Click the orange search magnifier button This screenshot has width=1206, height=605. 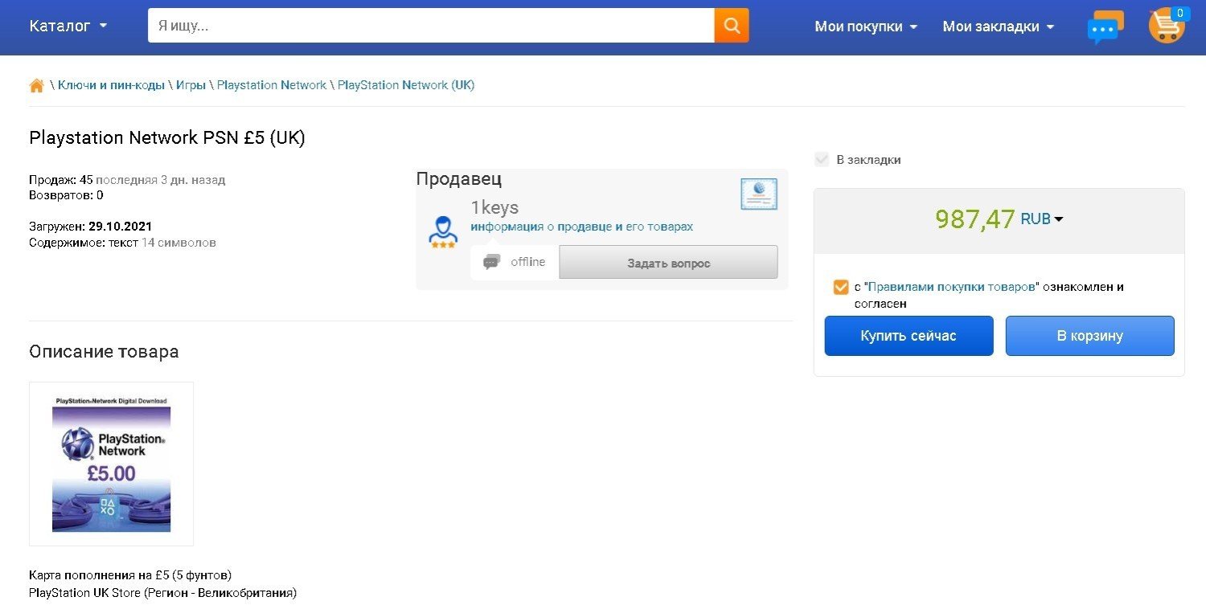[732, 26]
